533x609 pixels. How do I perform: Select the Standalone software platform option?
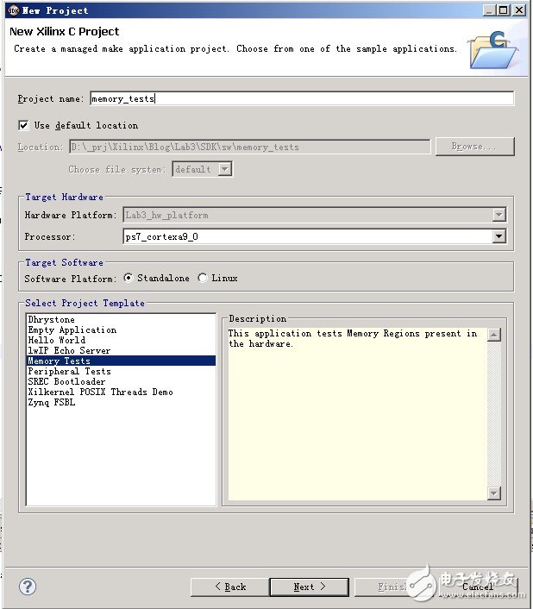129,278
